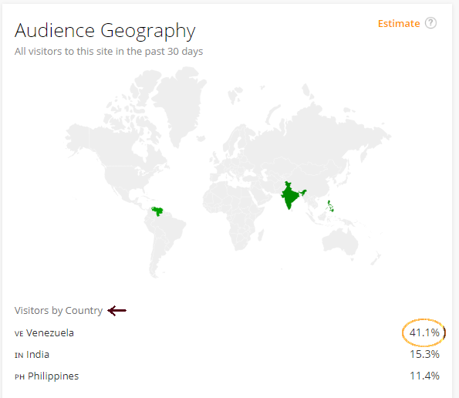Click the VE country code
Screen dimensions: 459x398
coord(19,334)
